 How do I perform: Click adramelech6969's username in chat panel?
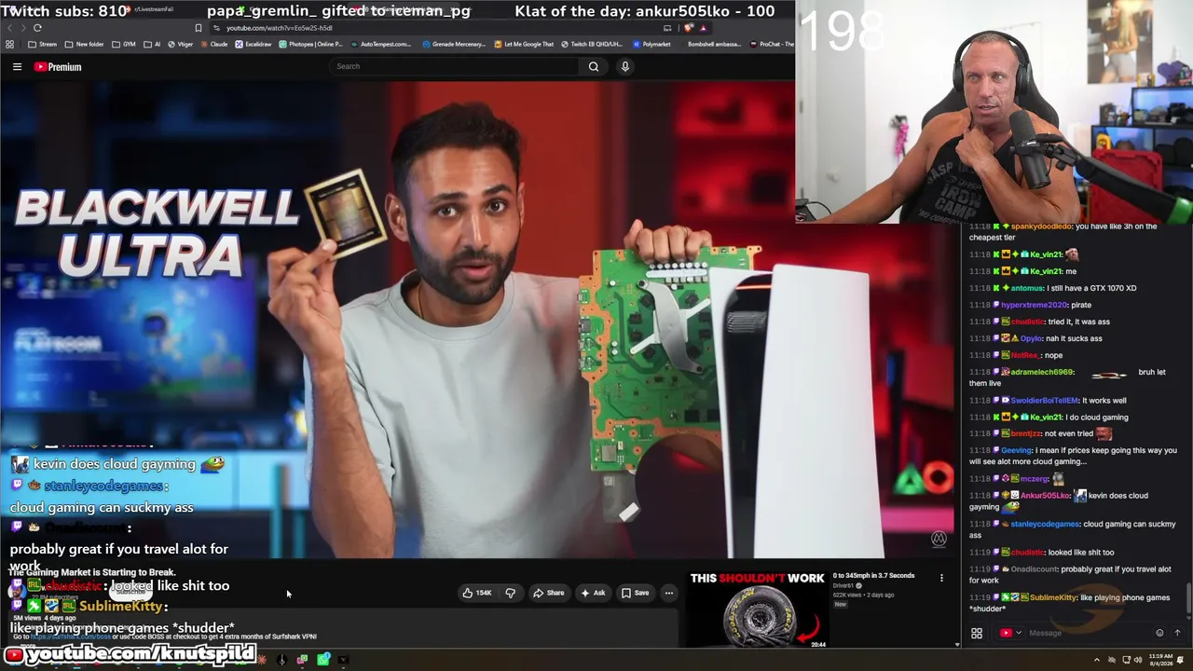coord(1042,372)
